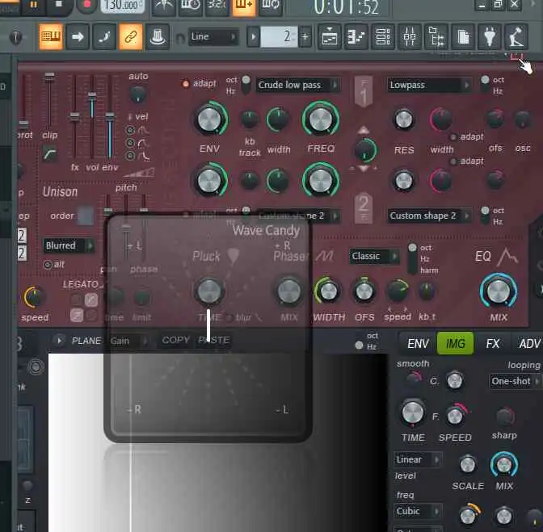Viewport: 543px width, 532px height.
Task: Toggle wait for input to start playing
Action: tap(190, 6)
